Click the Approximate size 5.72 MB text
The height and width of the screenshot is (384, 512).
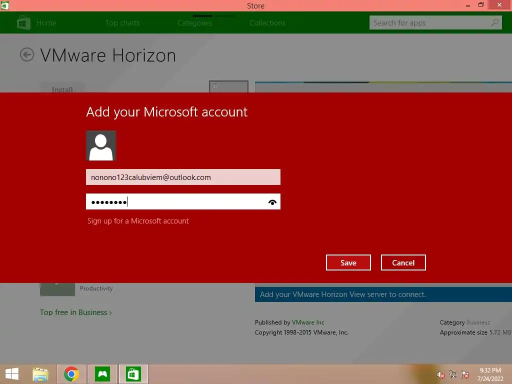475,332
